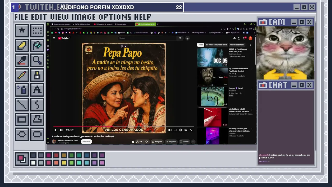Open the video player settings gear

click(181, 130)
